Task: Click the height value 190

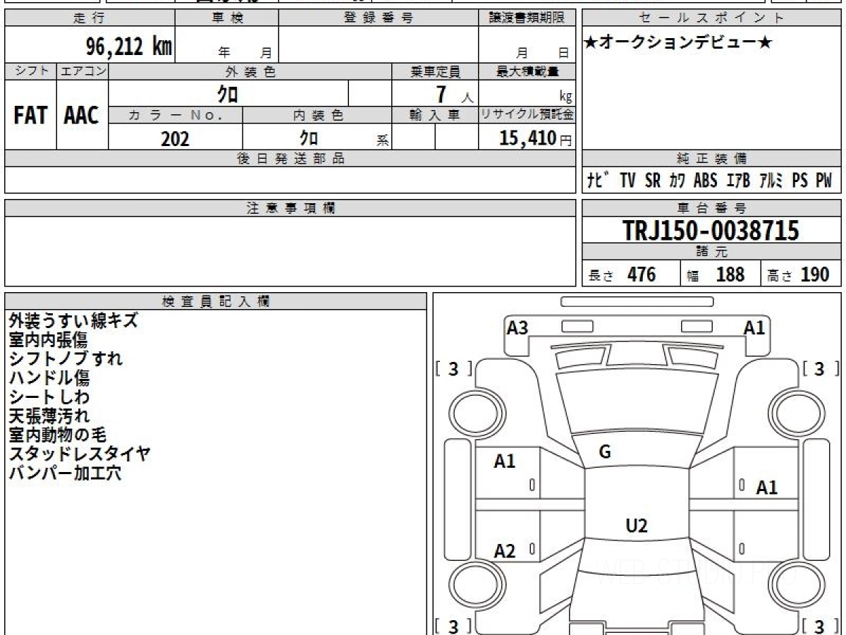Action: (x=815, y=274)
